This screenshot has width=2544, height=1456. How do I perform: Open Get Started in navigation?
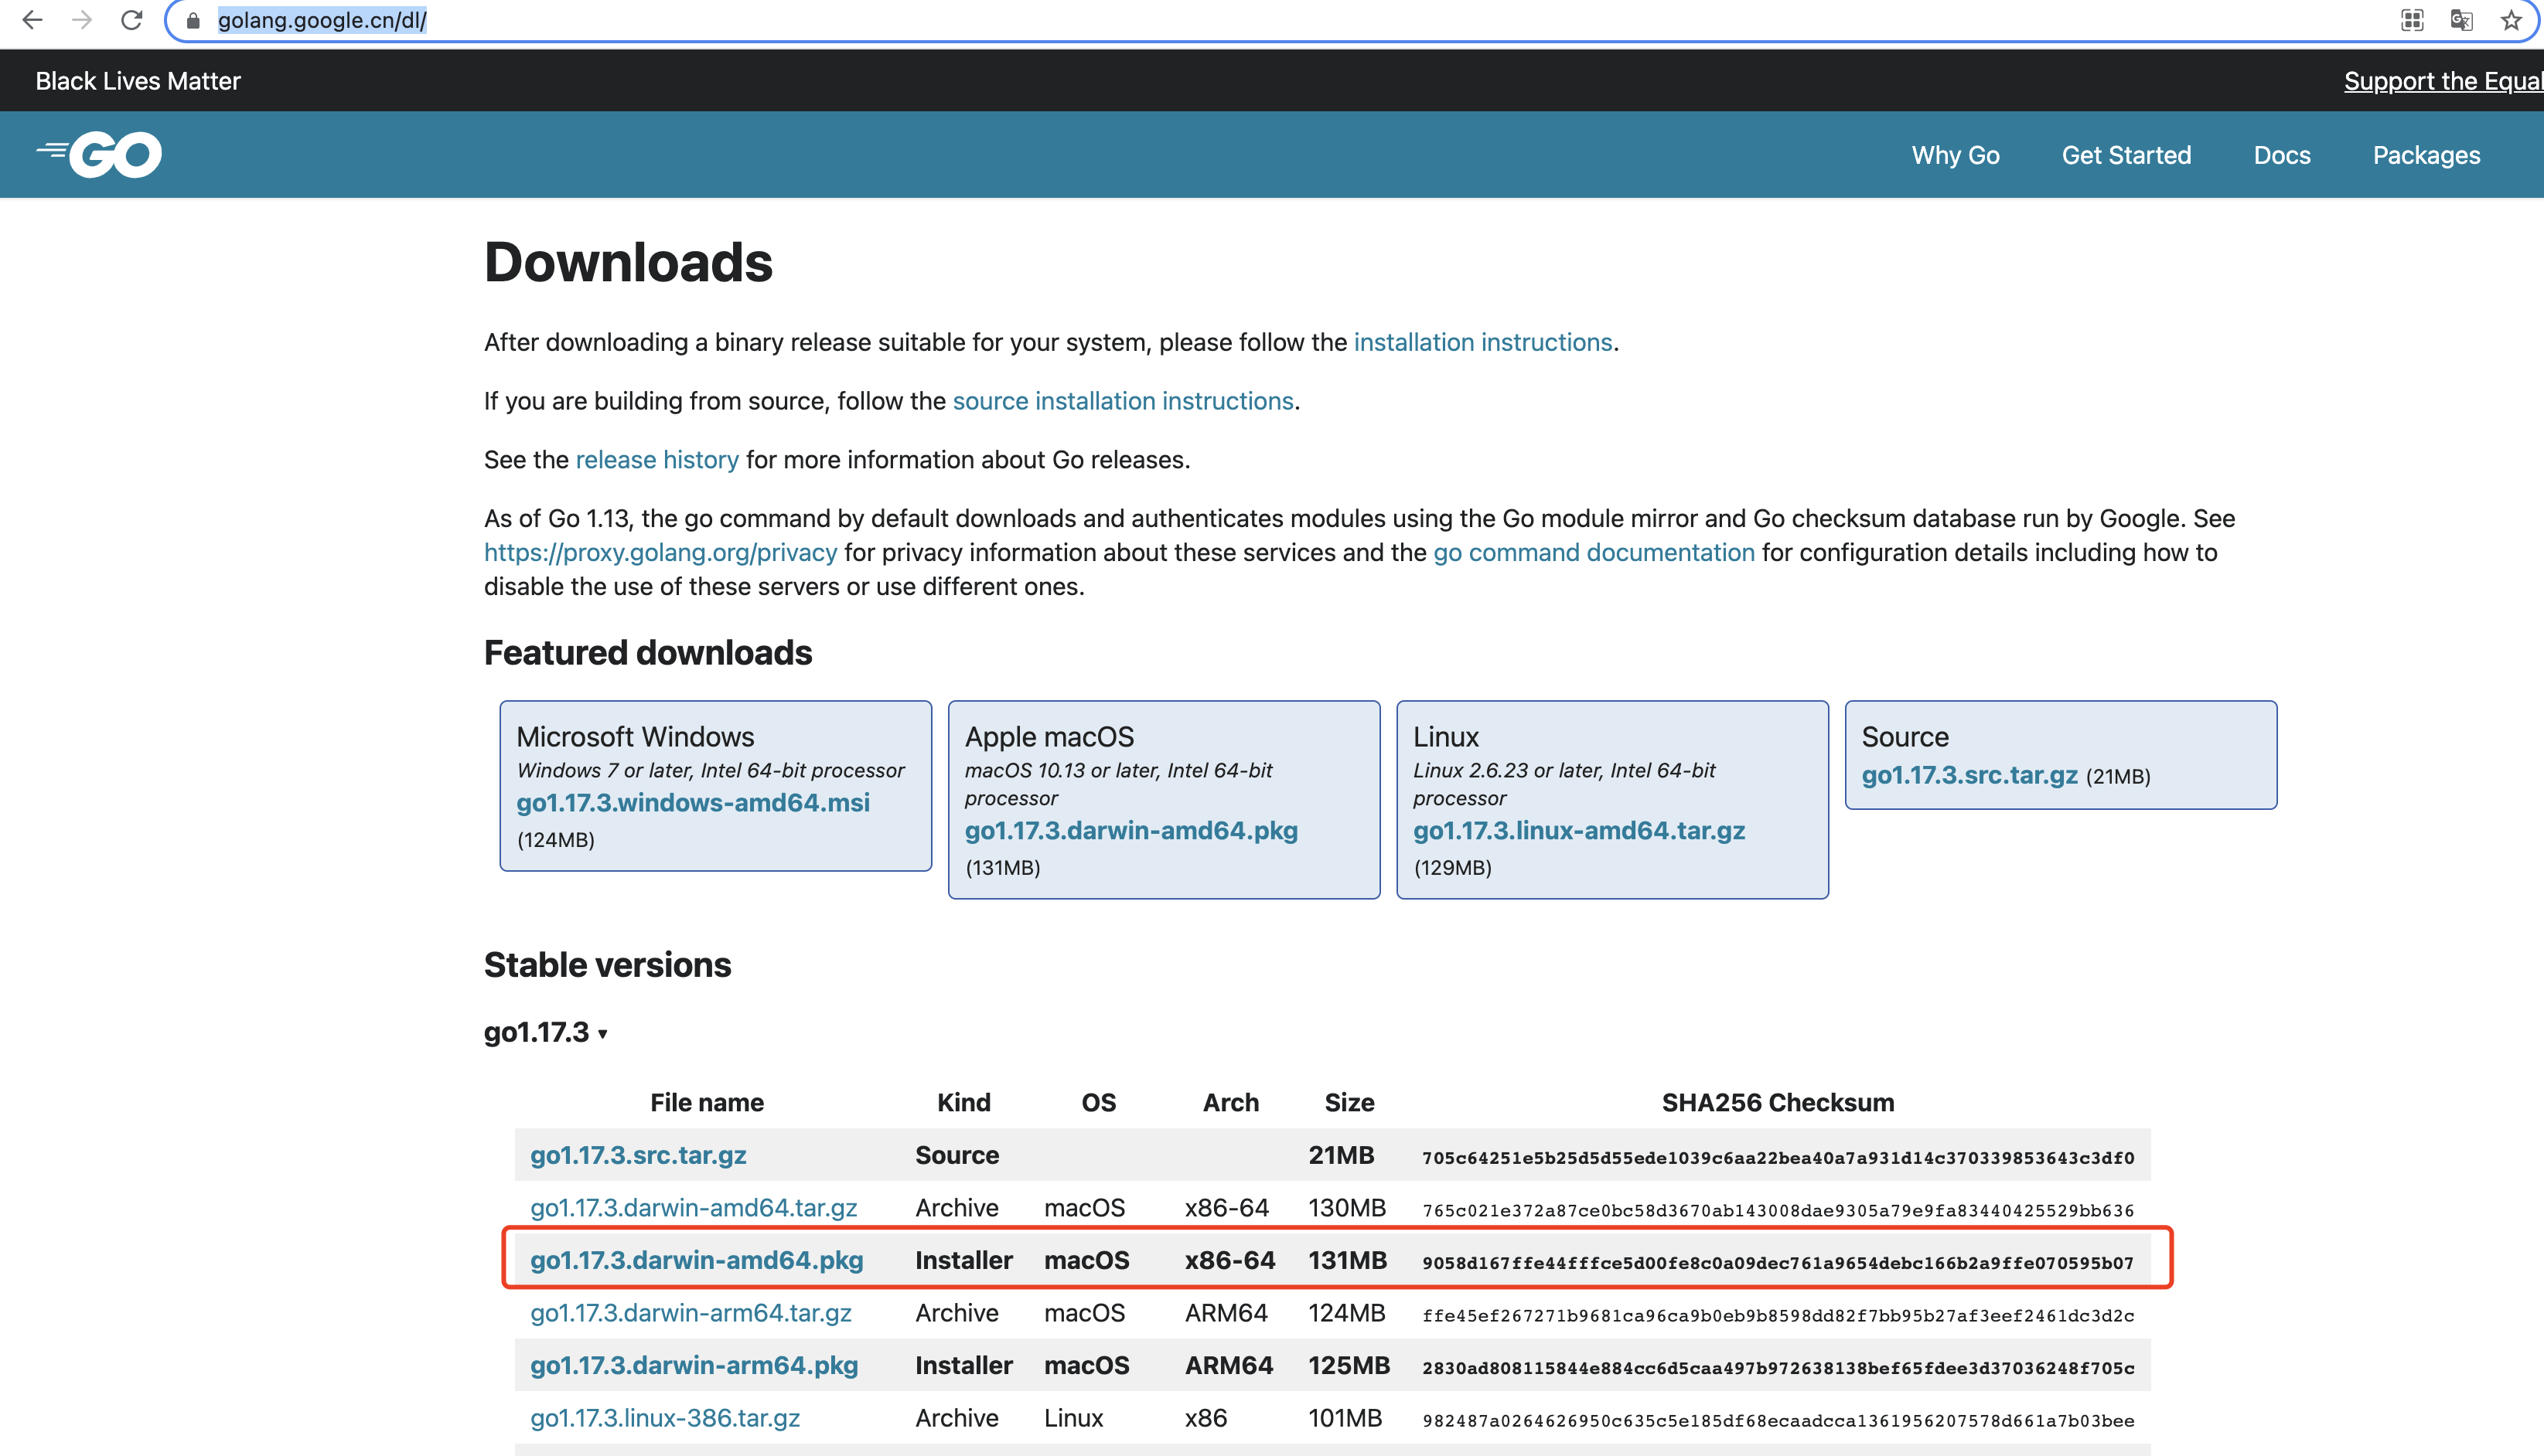tap(2126, 155)
